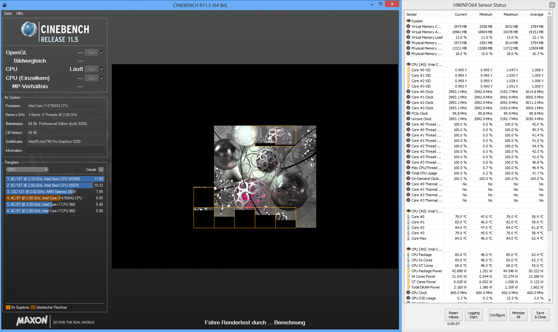Start the OpenGL benchmark
The height and width of the screenshot is (332, 558).
click(x=92, y=53)
